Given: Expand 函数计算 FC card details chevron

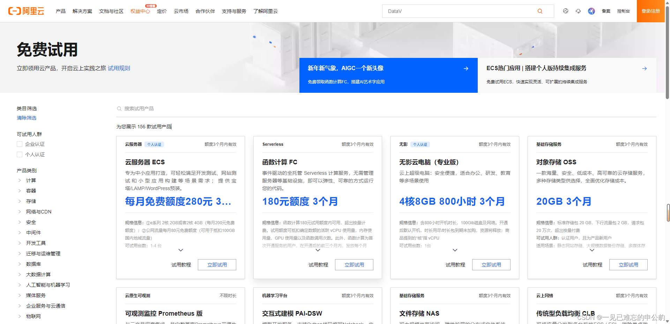Looking at the screenshot, I should click(318, 250).
